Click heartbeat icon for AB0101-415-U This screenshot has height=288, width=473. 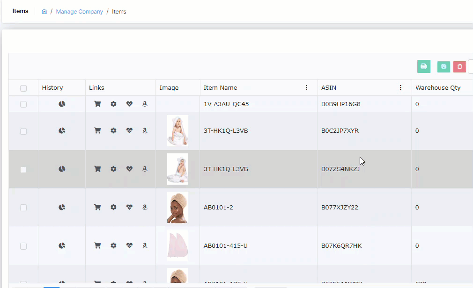129,245
